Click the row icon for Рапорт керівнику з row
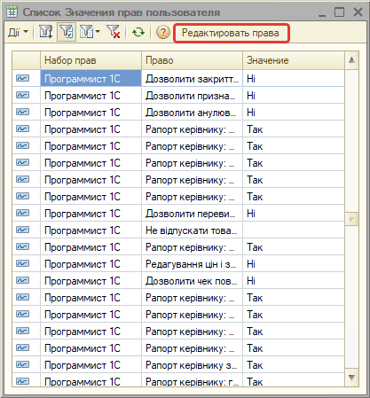 (x=23, y=364)
